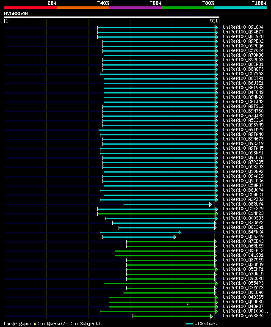Click the UniRef100_Q9LQ04 hit label
The image size is (271, 327).
[x=243, y=27]
